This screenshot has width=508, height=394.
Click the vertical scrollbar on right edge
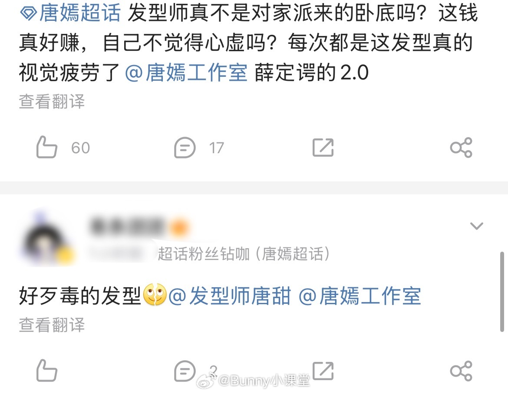point(502,291)
